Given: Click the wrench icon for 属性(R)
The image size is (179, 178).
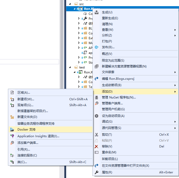Looking at the screenshot, I should [97, 172].
